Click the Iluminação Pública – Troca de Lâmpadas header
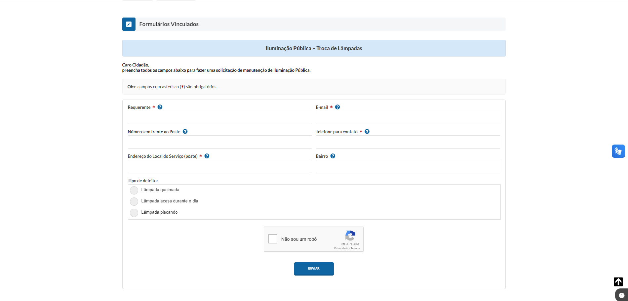Viewport: 628px width, 301px height. pyautogui.click(x=314, y=48)
